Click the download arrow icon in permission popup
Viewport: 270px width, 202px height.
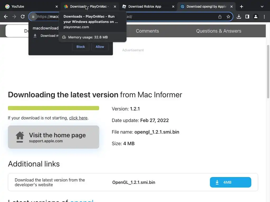35,36
